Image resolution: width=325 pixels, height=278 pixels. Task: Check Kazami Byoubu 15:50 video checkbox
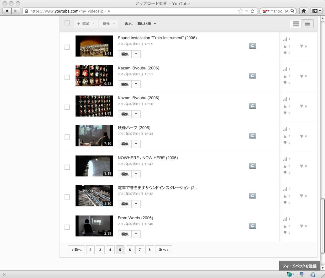[67, 107]
